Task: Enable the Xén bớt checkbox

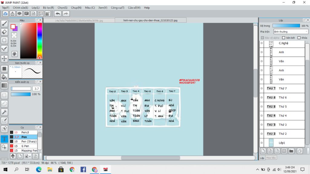Action: click(x=283, y=38)
